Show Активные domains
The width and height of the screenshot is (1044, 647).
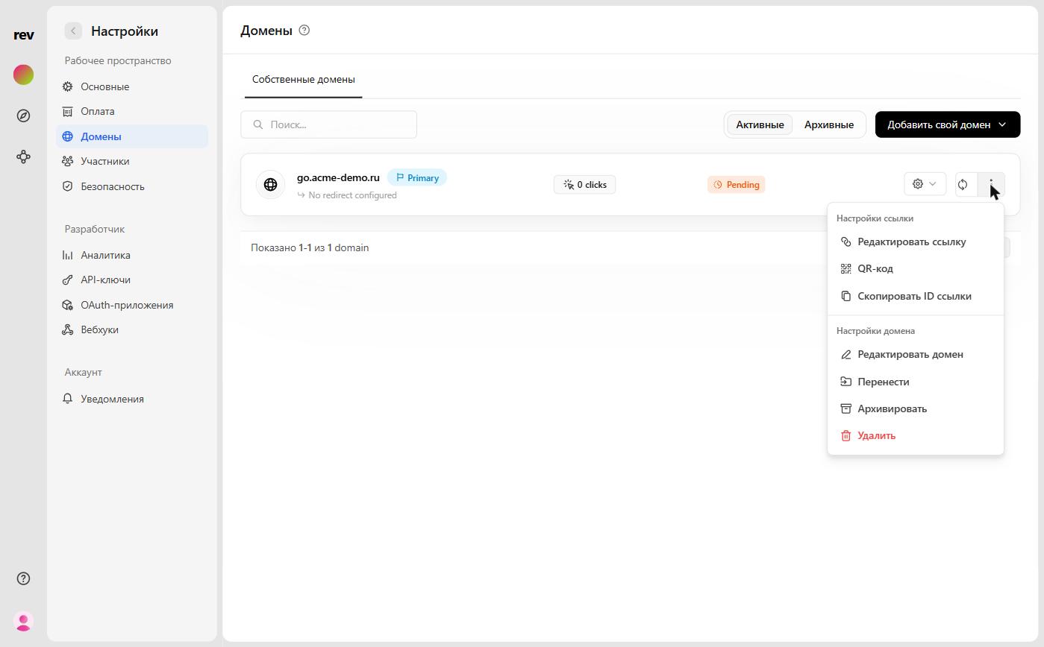coord(760,124)
